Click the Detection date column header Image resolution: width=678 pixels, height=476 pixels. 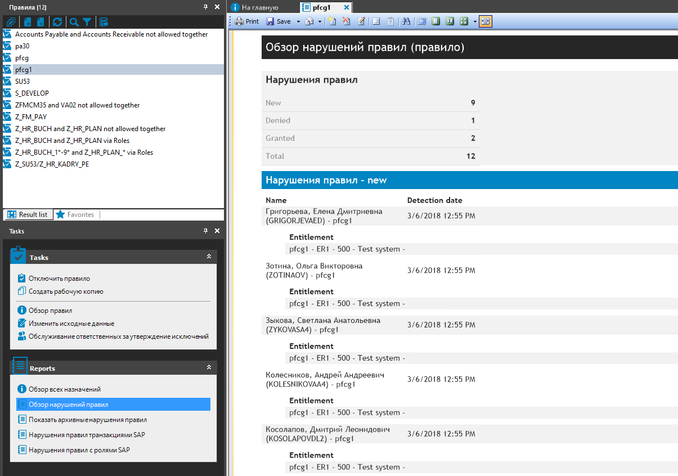pyautogui.click(x=435, y=200)
